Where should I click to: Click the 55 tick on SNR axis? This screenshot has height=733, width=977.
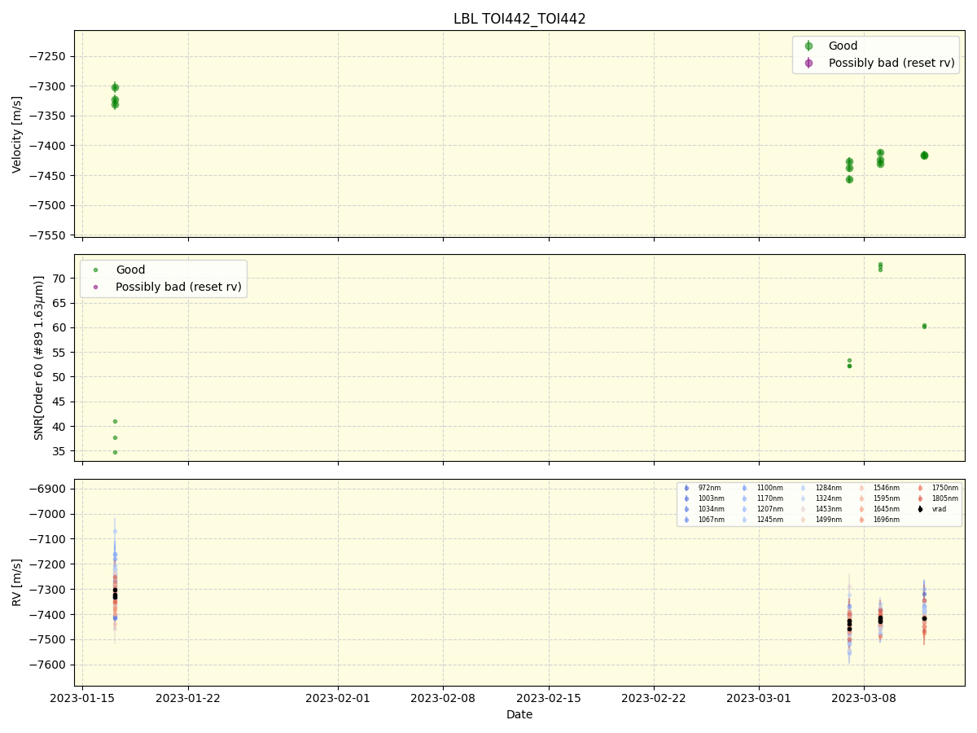pos(61,352)
